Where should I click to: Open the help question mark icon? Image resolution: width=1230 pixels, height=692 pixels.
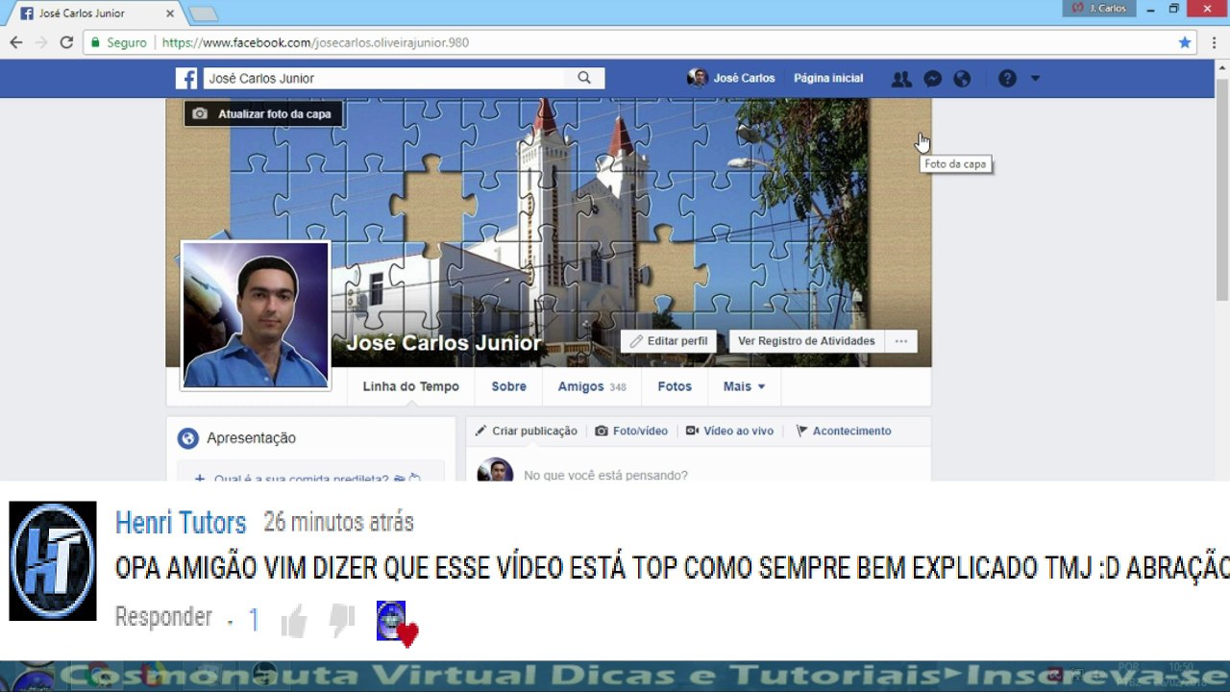coord(1007,79)
